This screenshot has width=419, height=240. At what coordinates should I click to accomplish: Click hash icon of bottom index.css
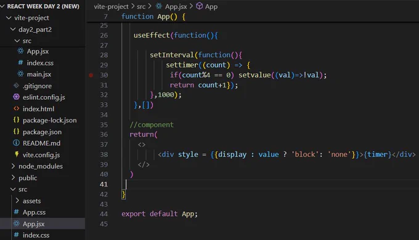(x=16, y=235)
